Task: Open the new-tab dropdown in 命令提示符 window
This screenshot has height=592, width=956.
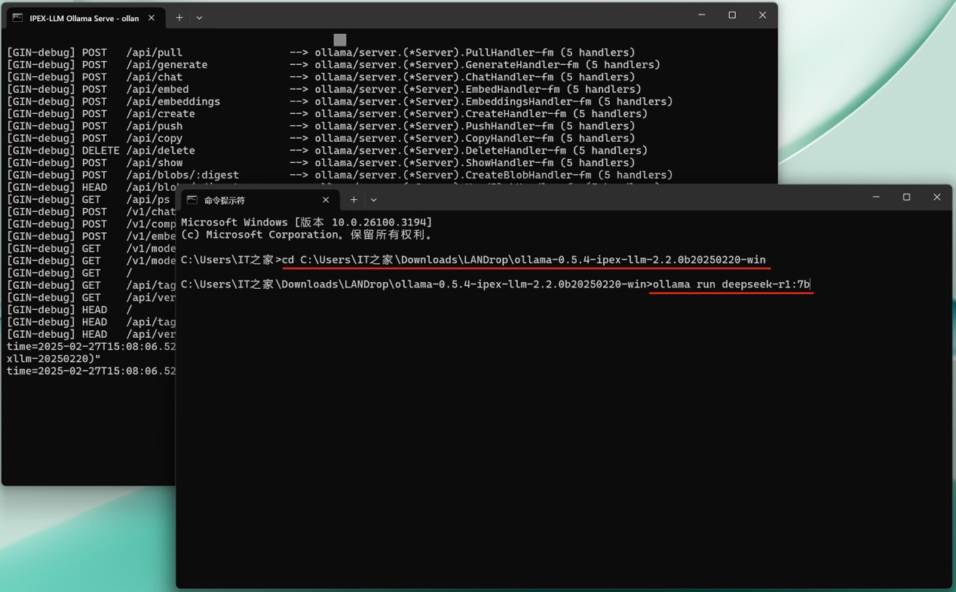Action: tap(373, 200)
